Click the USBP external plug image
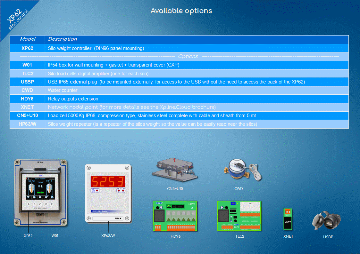This screenshot has width=360, height=254. (326, 221)
